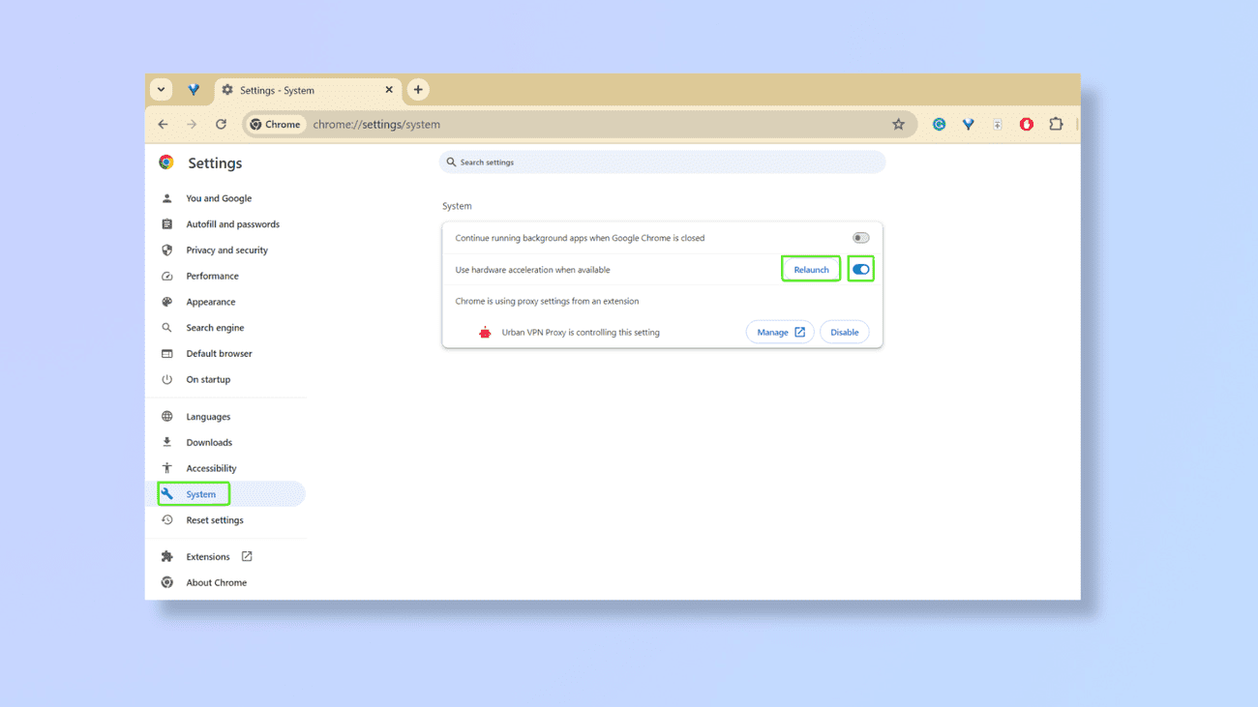Open the System settings section

201,494
